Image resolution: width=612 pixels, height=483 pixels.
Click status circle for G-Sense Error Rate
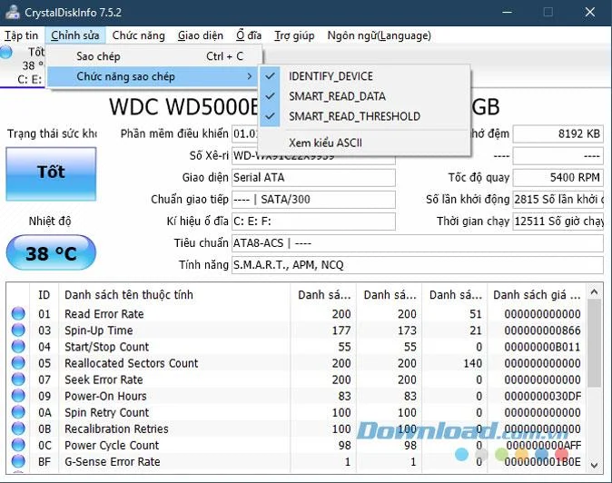pyautogui.click(x=18, y=461)
